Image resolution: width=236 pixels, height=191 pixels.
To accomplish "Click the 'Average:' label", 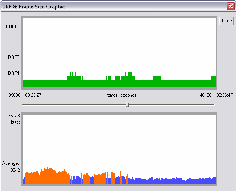I will click(10, 163).
